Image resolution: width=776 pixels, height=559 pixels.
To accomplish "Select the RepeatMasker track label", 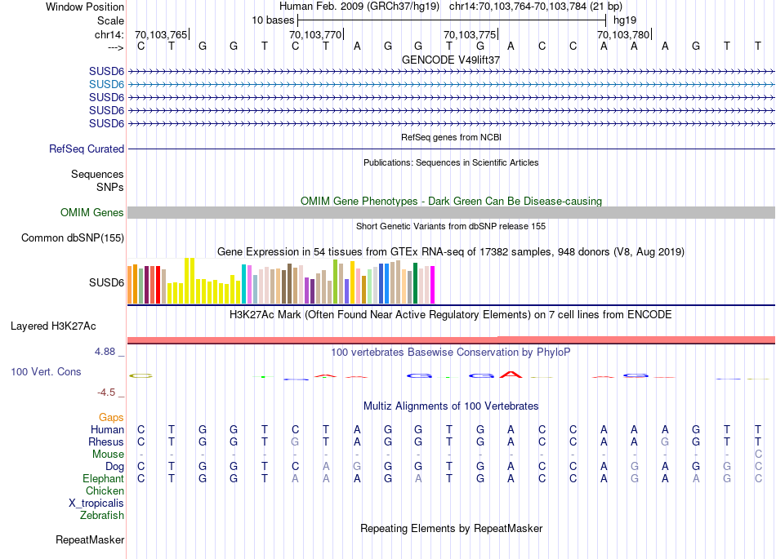I will (90, 540).
